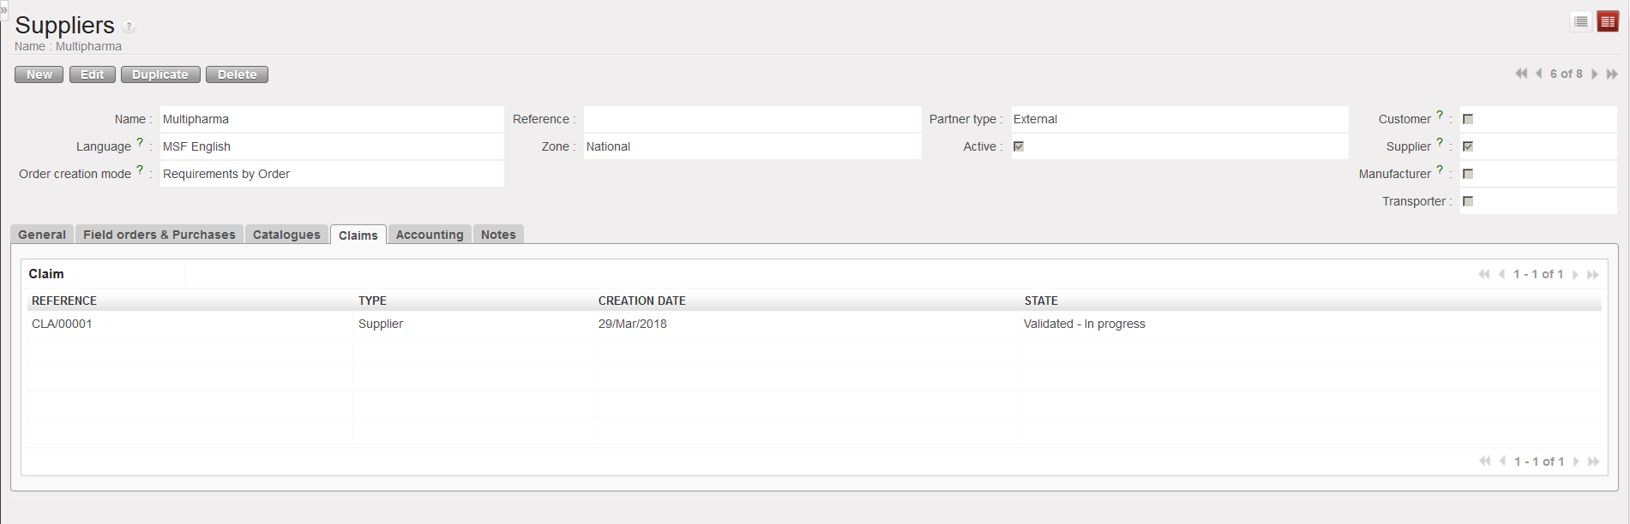
Task: Go to previous supplier record arrow
Action: tap(1539, 74)
